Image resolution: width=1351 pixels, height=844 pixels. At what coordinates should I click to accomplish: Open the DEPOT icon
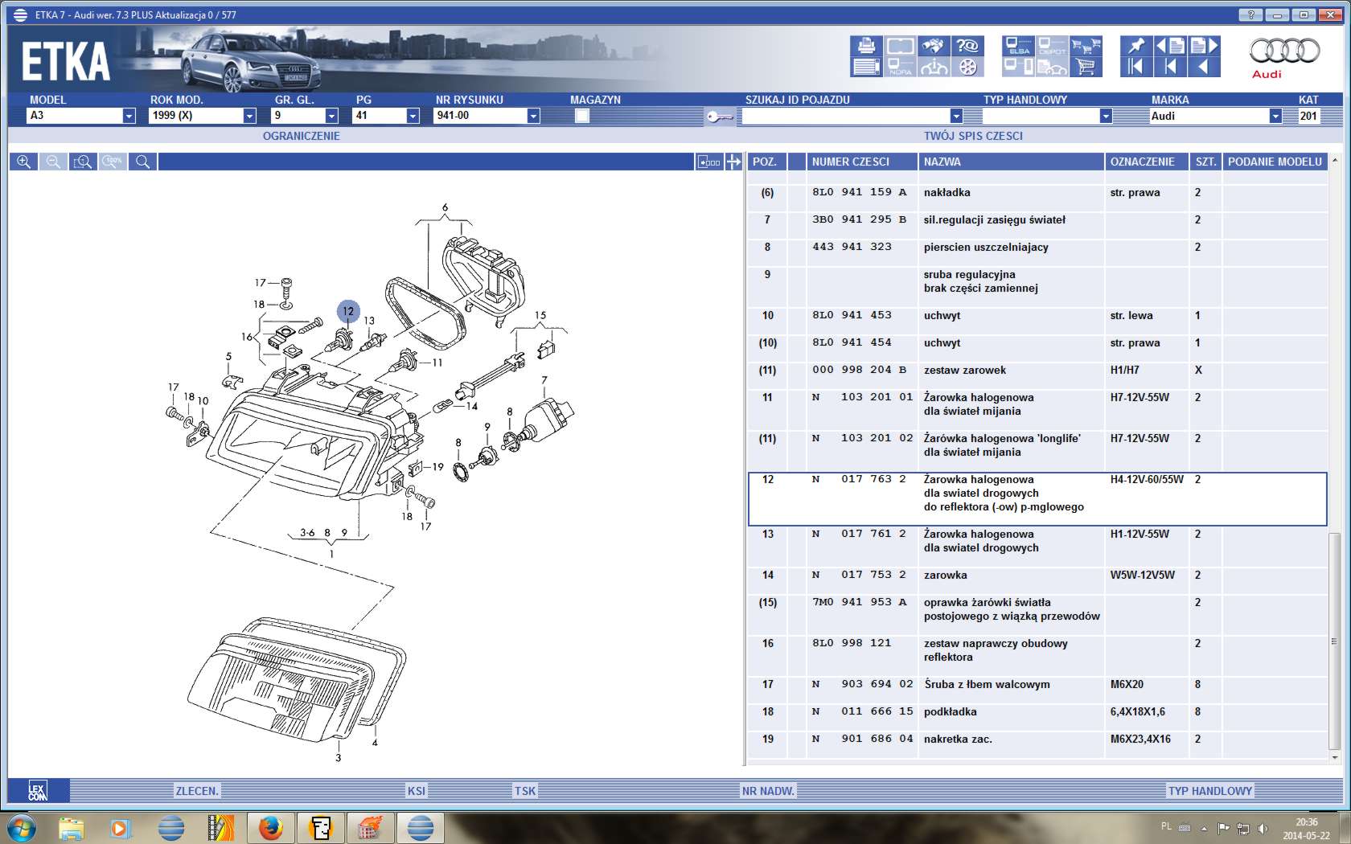click(x=1052, y=46)
